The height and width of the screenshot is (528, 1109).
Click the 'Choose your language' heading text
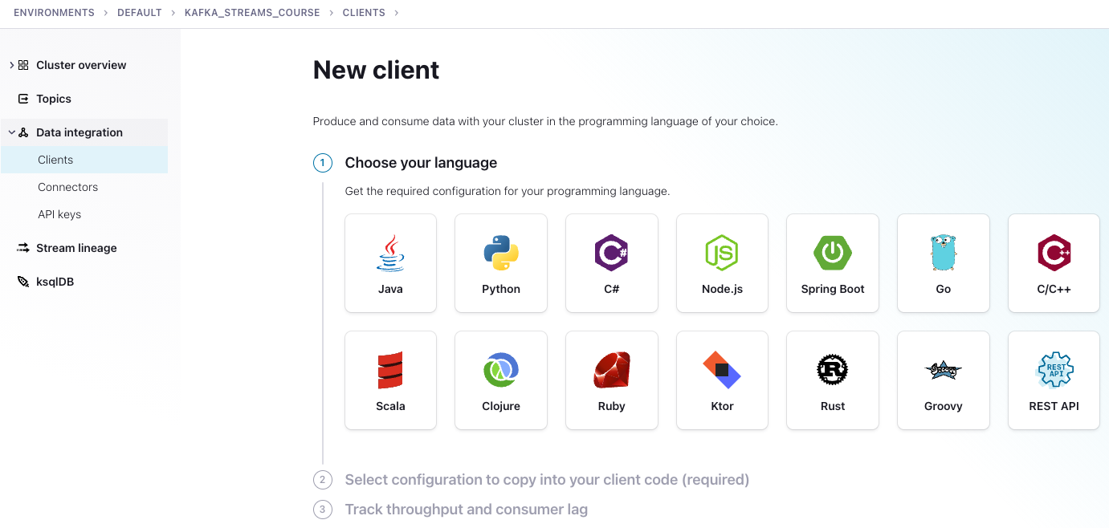coord(421,163)
